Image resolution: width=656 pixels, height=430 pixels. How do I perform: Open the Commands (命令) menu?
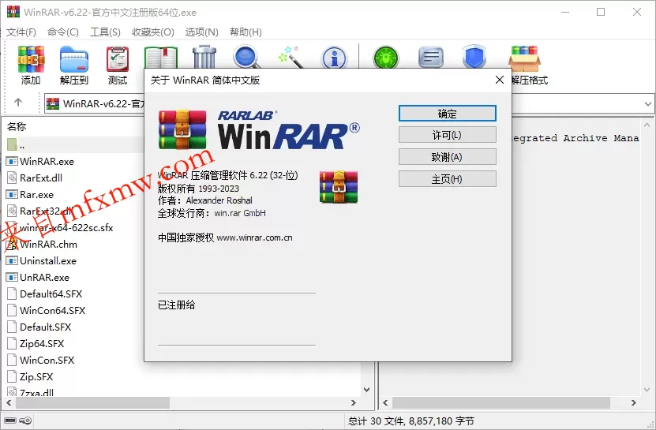[x=62, y=32]
